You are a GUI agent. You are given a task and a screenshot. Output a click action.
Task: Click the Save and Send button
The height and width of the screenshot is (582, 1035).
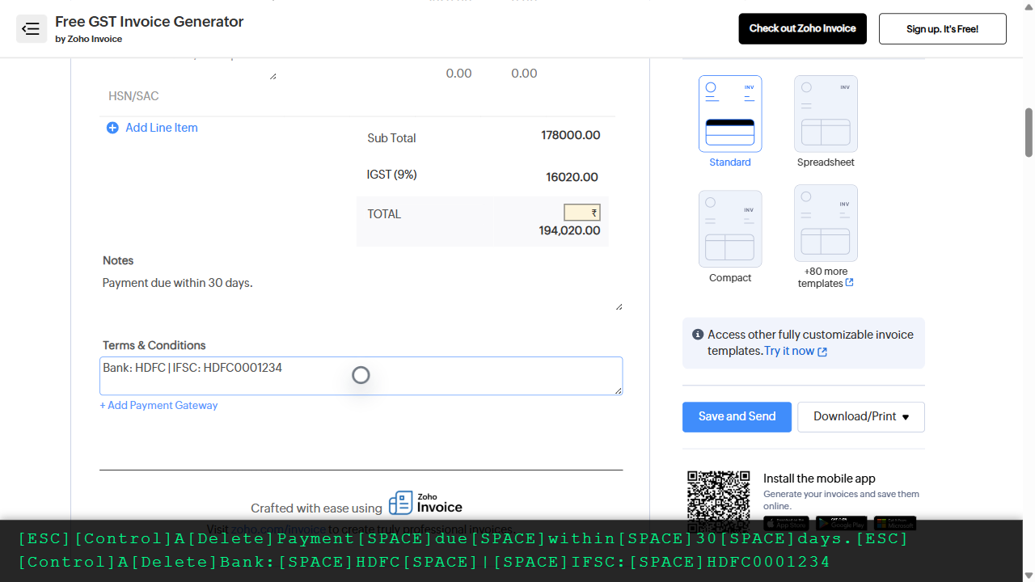[737, 416]
